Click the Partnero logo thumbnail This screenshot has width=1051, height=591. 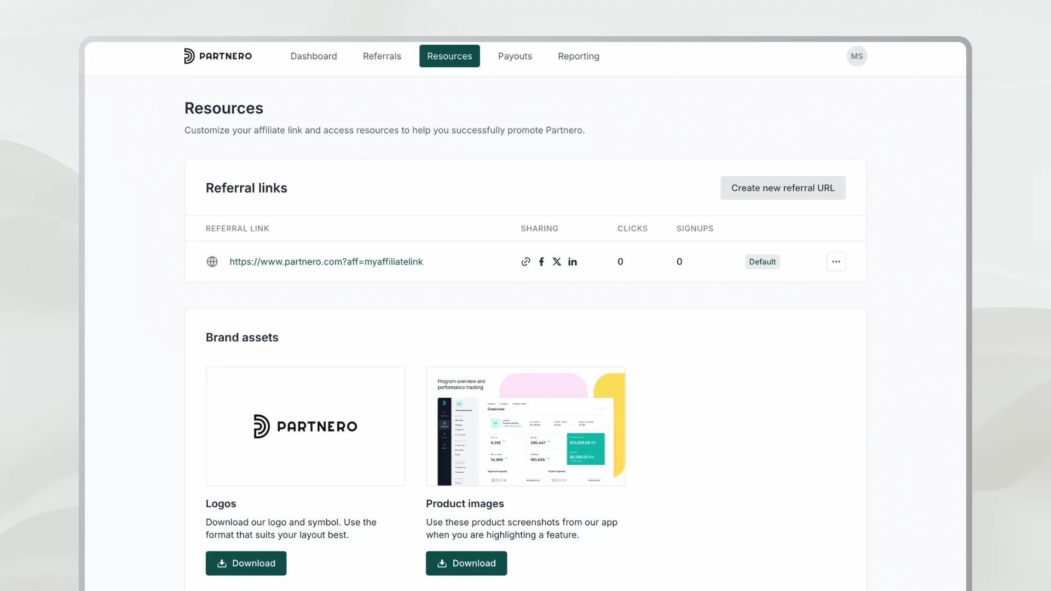[305, 426]
